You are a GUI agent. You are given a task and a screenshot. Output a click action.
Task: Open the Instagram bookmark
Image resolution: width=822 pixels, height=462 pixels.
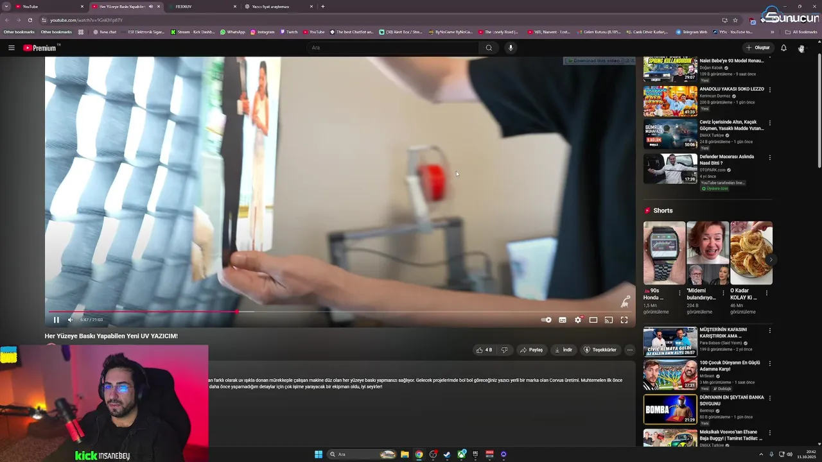pos(262,31)
